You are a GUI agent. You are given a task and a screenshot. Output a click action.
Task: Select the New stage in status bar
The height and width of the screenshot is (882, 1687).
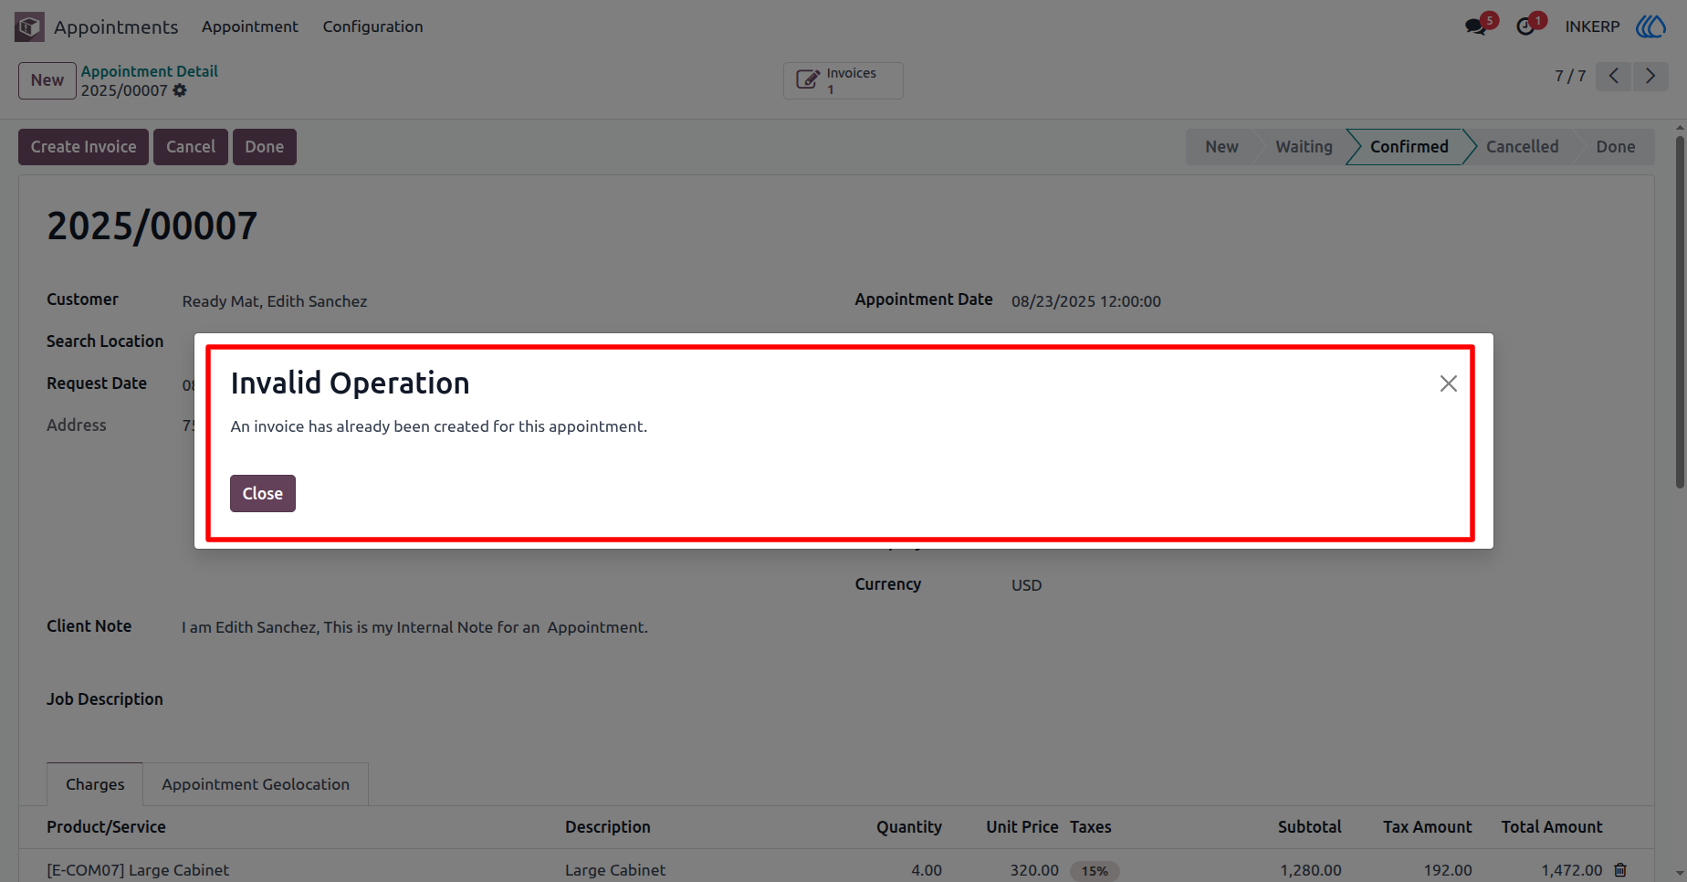[1221, 147]
